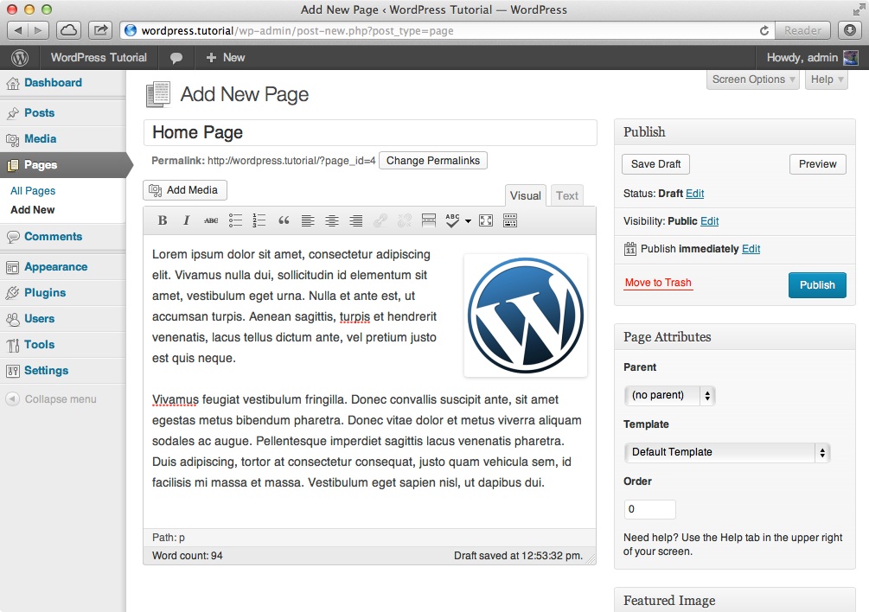Click the Publish button
Screen dimensions: 869x612
pyautogui.click(x=817, y=285)
